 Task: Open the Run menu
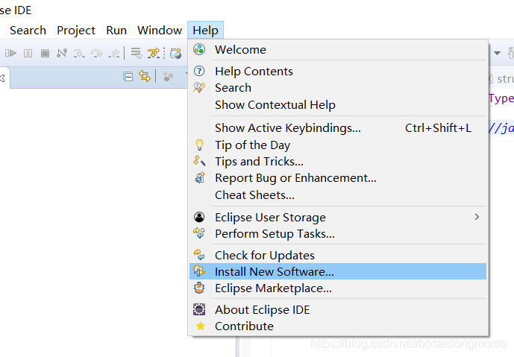coord(116,31)
